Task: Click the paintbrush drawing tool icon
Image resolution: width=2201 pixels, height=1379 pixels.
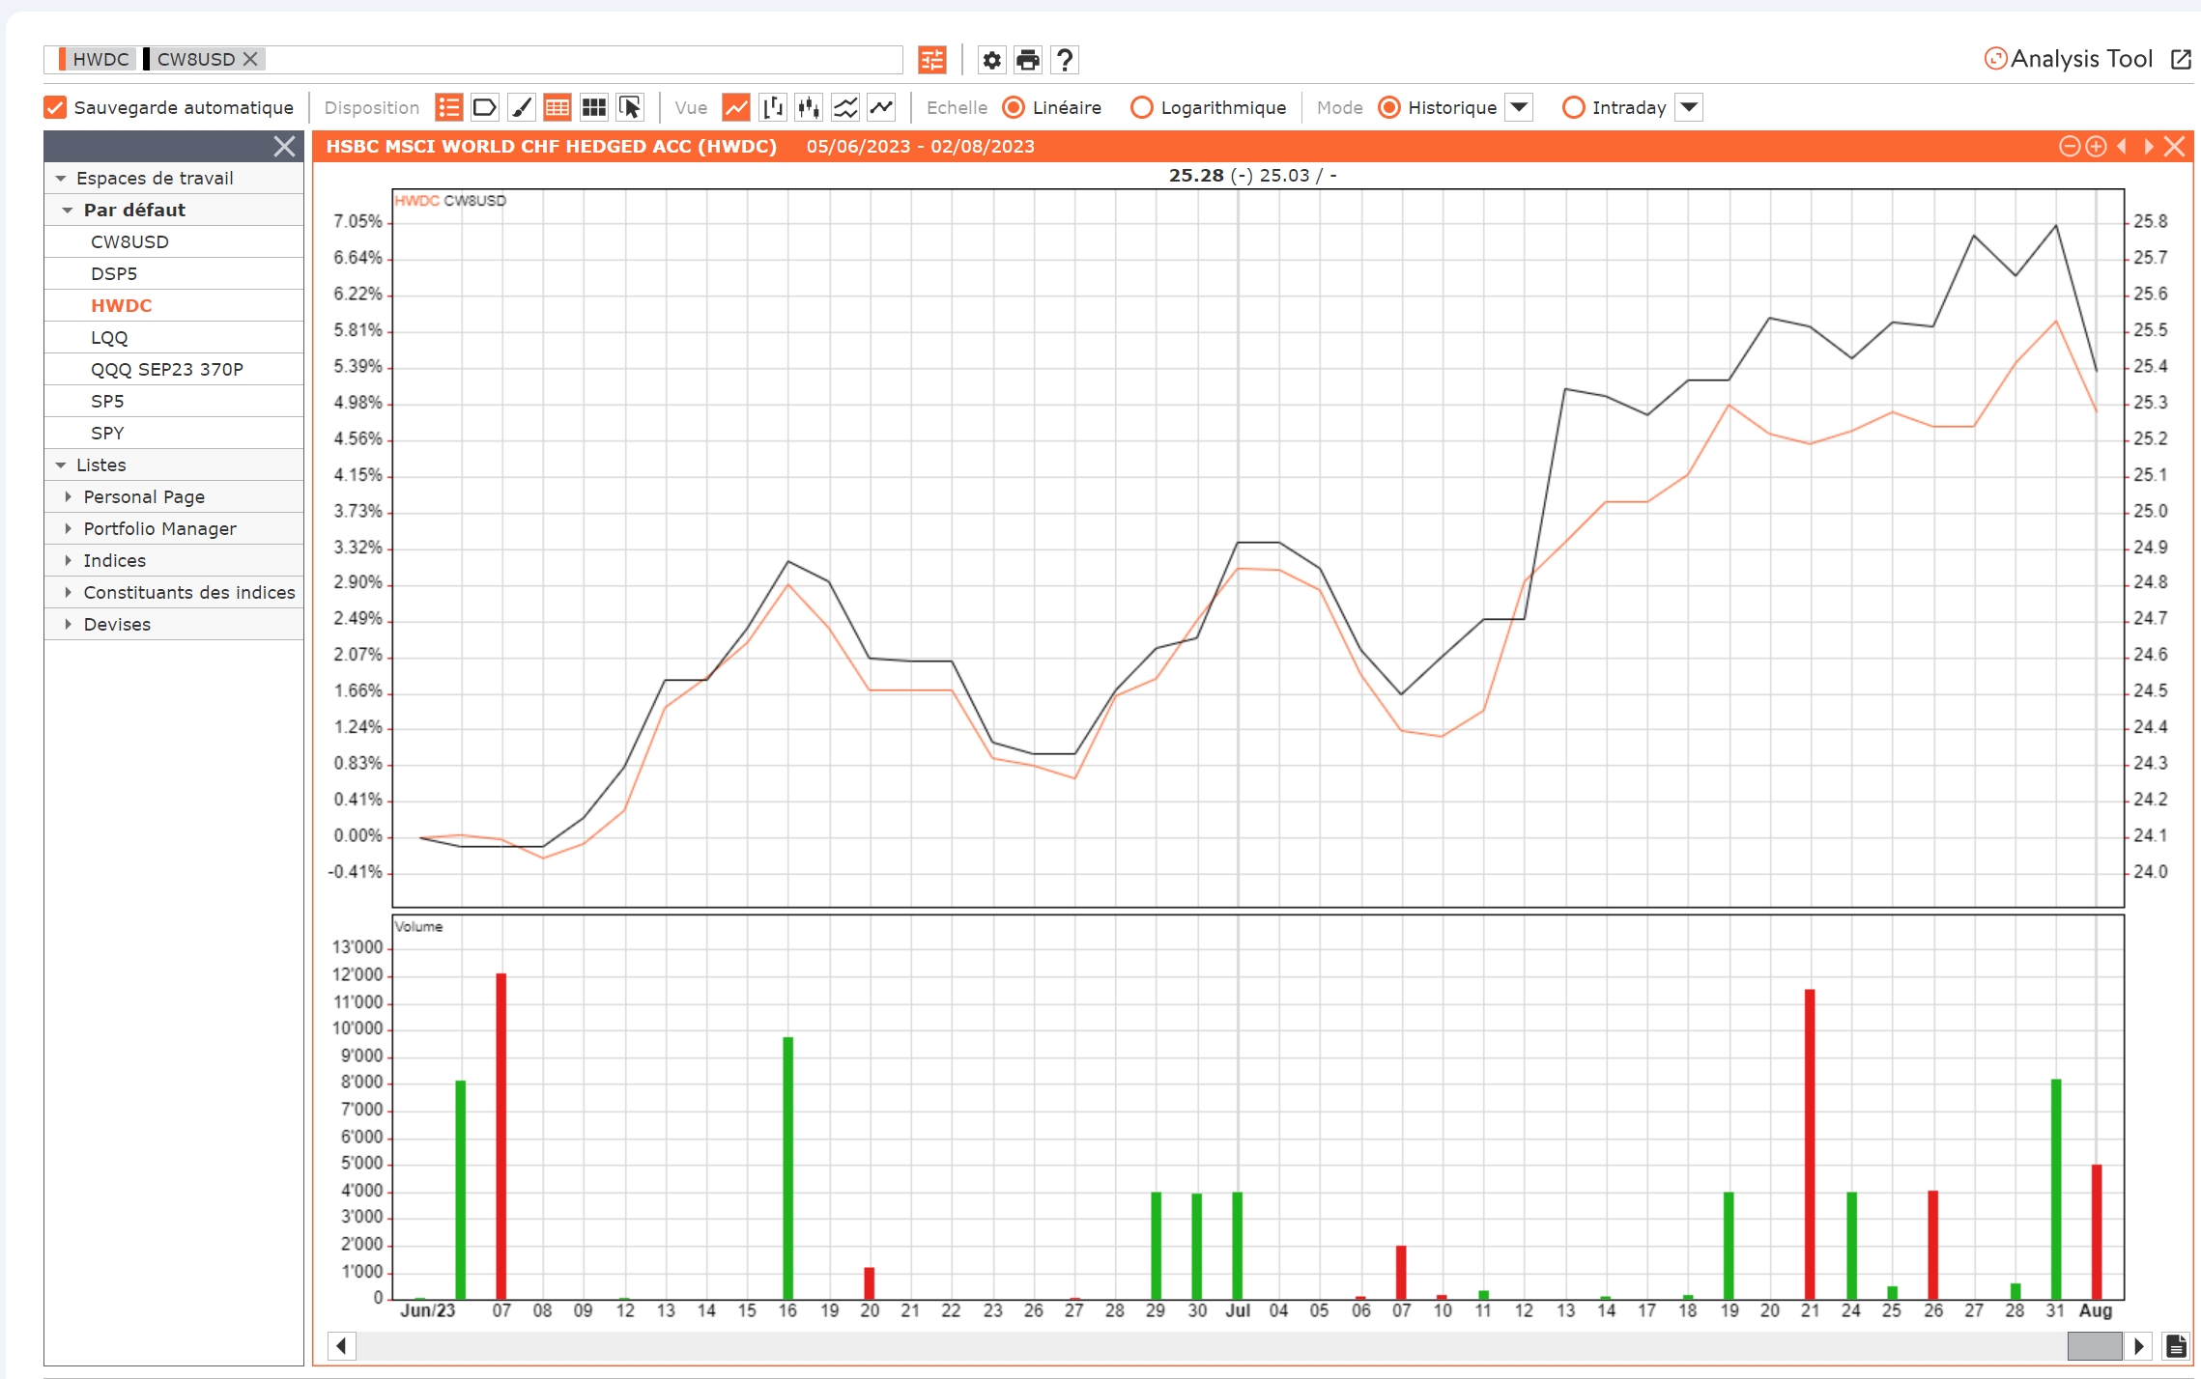Action: click(522, 108)
